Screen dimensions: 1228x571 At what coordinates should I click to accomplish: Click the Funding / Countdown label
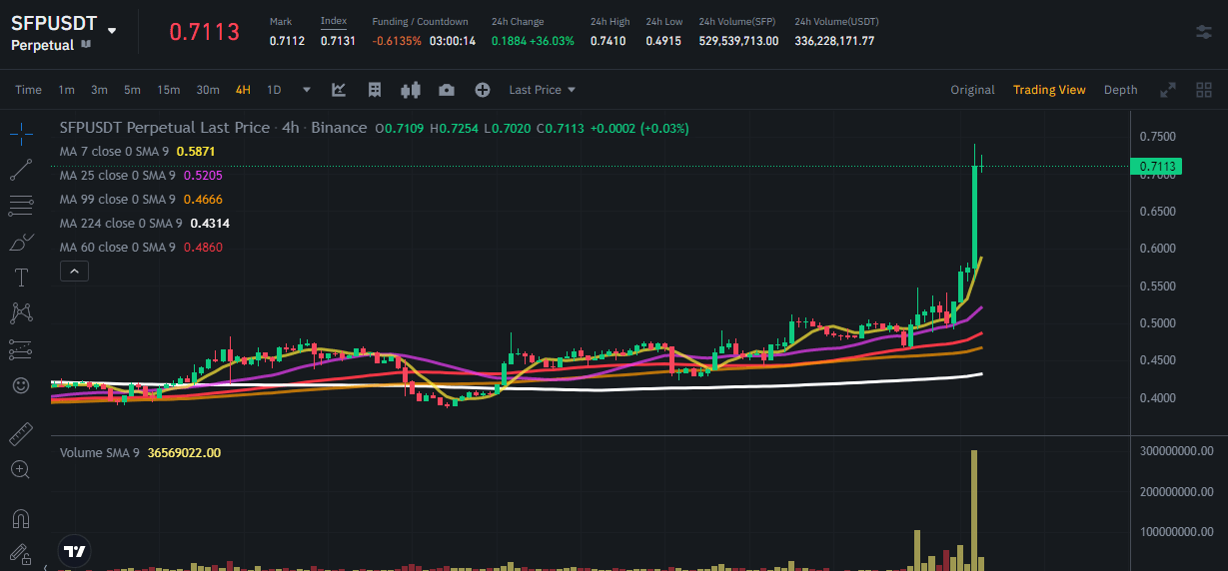click(420, 21)
